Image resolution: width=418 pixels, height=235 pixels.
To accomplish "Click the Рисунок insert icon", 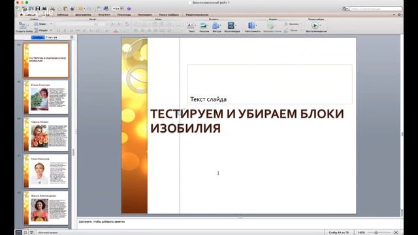I will coord(203,25).
